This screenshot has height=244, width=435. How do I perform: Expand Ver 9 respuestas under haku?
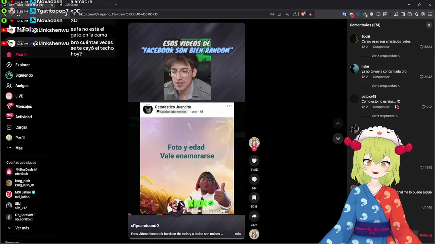coord(386,86)
